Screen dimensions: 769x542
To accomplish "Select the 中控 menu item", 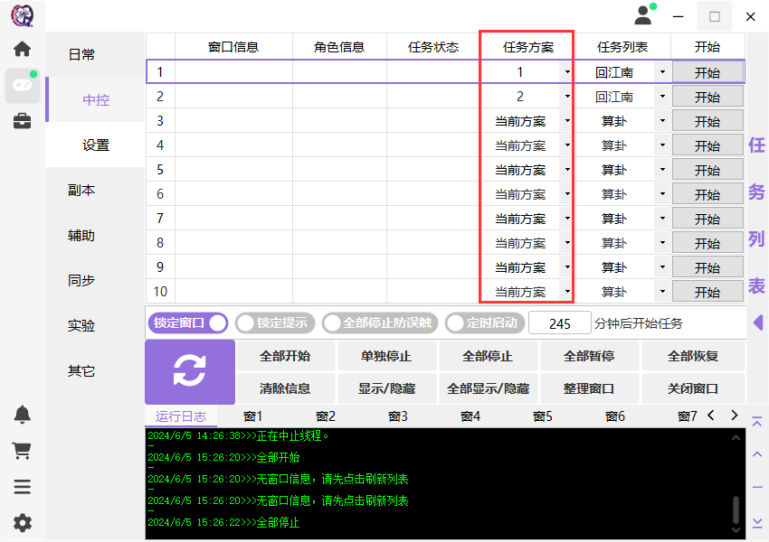I will coord(96,100).
